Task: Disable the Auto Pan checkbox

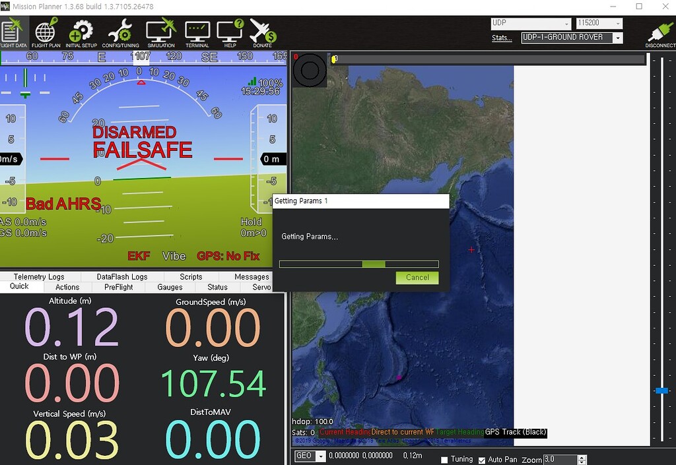Action: tap(481, 459)
